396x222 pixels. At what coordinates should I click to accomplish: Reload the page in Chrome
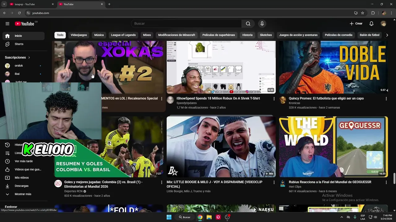pyautogui.click(x=19, y=13)
